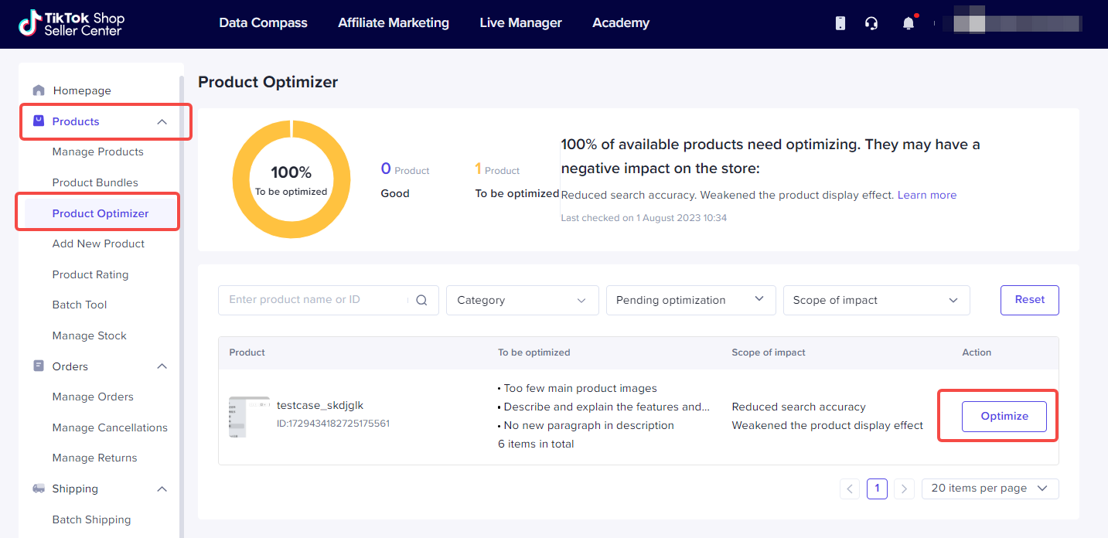The image size is (1108, 538).
Task: Click the Orders clipboard icon
Action: [39, 366]
